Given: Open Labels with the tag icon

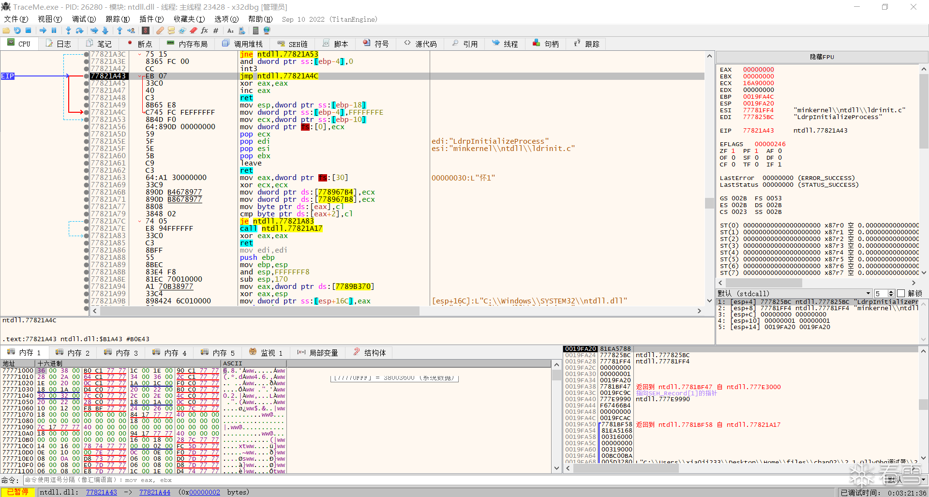Looking at the screenshot, I should [x=182, y=30].
